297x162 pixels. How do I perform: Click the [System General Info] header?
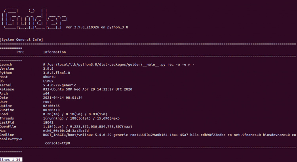21,40
